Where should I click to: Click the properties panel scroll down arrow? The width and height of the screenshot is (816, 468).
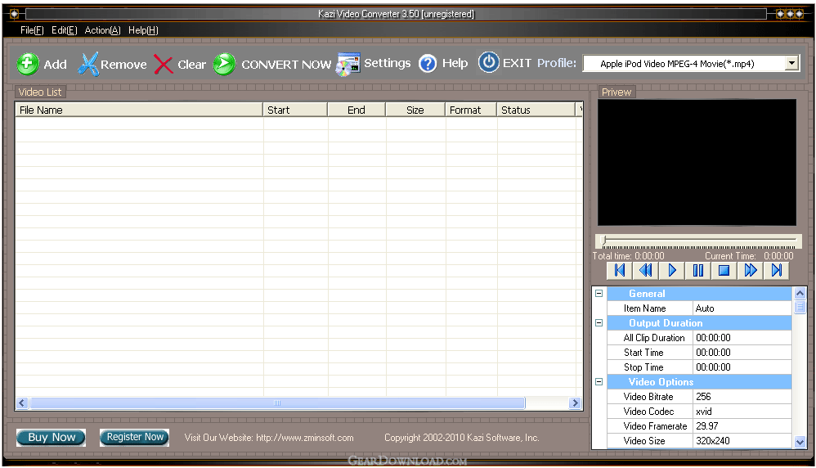pos(800,442)
